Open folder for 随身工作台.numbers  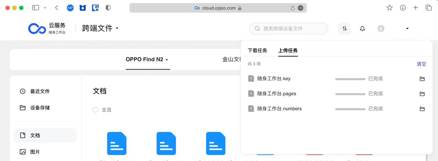tap(422, 109)
